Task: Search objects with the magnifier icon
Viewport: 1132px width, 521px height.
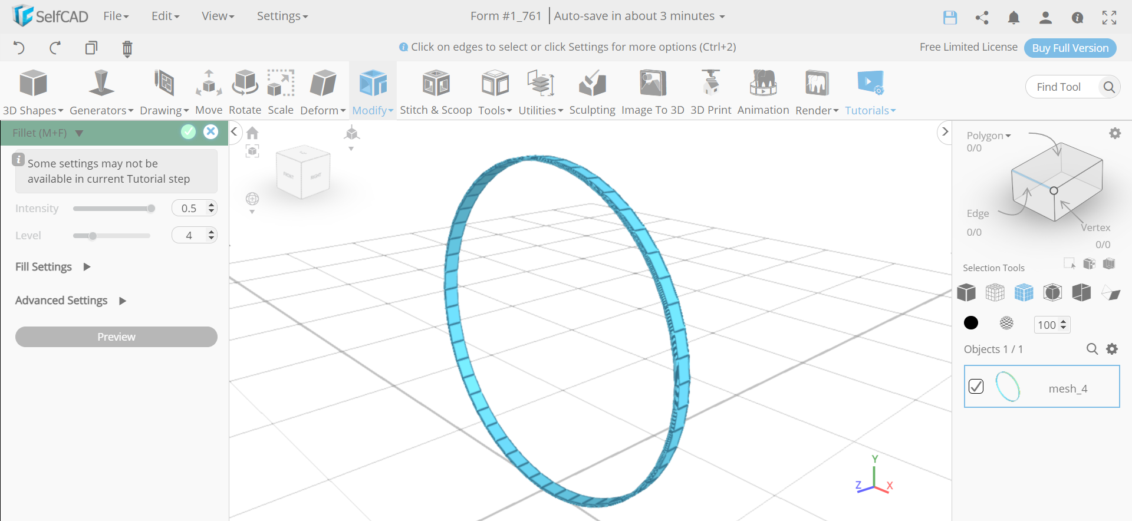Action: (1092, 349)
